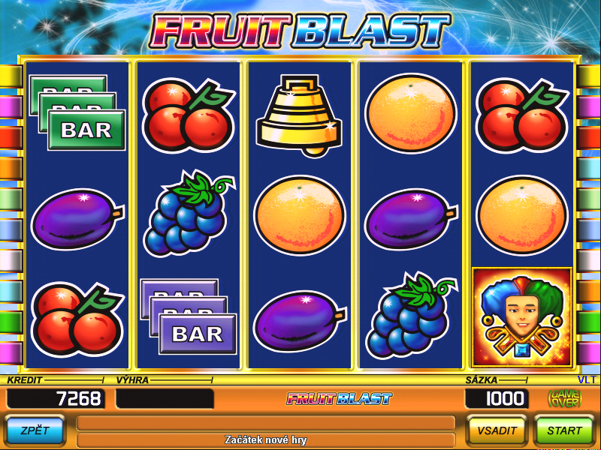Viewport: 601px width, 450px height.
Task: Select the golden bell symbol
Action: 299,115
